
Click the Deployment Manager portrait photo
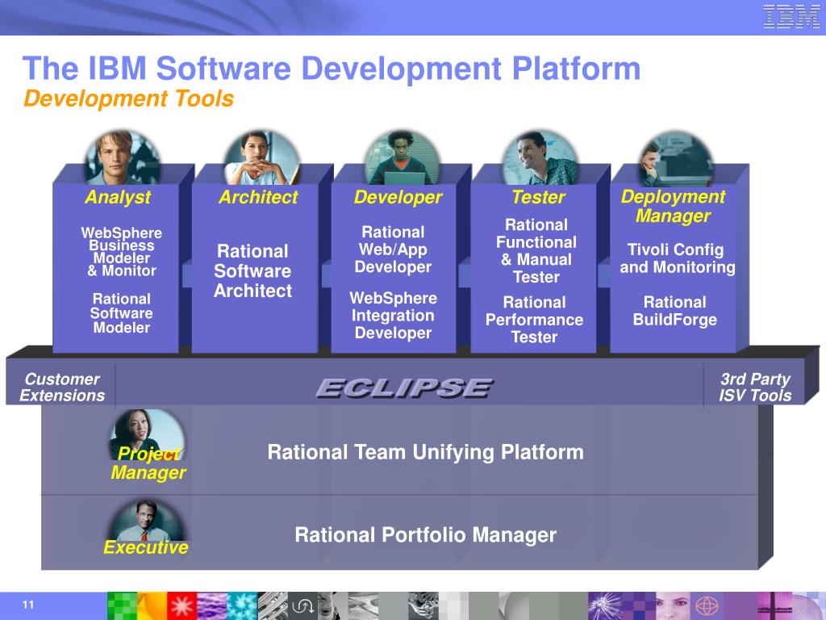click(x=676, y=159)
